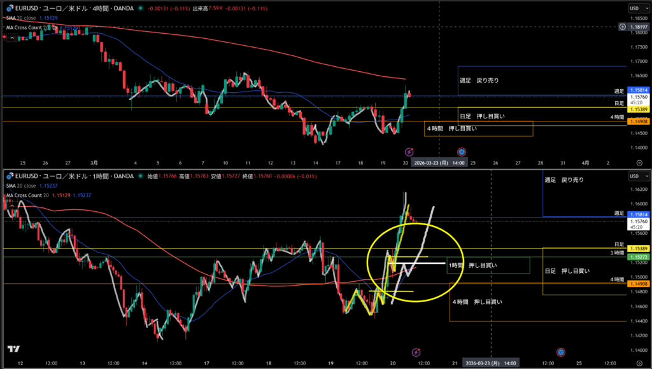Click the yellow 1.15389 price label on top chart
652x369 pixels.
pyautogui.click(x=637, y=109)
